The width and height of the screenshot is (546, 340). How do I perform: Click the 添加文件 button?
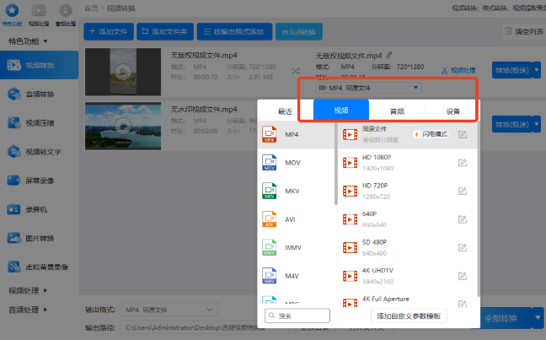click(109, 32)
